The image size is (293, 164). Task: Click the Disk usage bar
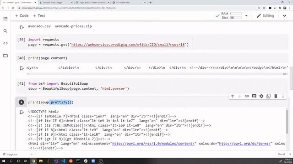coord(236,17)
